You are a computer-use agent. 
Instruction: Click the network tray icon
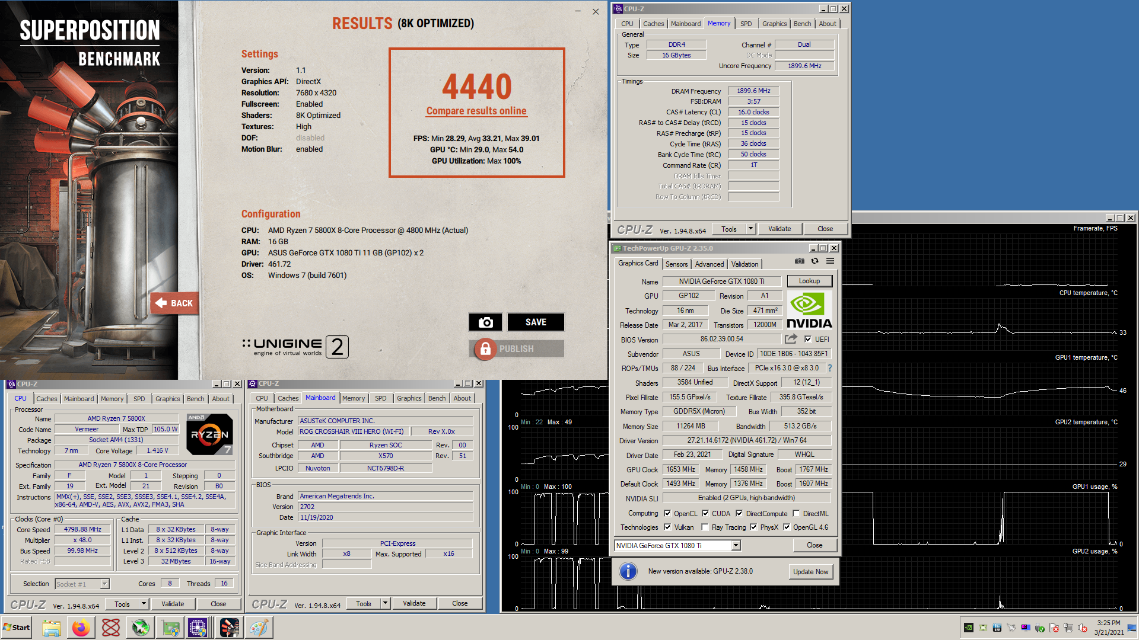1068,628
